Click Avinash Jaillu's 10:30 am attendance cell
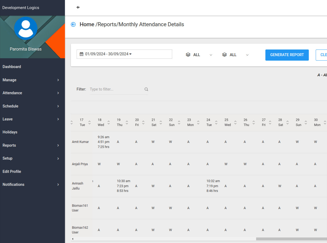The image size is (327, 243). click(x=124, y=186)
